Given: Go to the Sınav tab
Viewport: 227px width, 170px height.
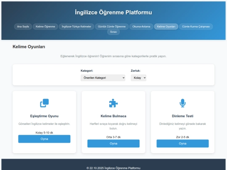Looking at the screenshot, I should (113, 32).
